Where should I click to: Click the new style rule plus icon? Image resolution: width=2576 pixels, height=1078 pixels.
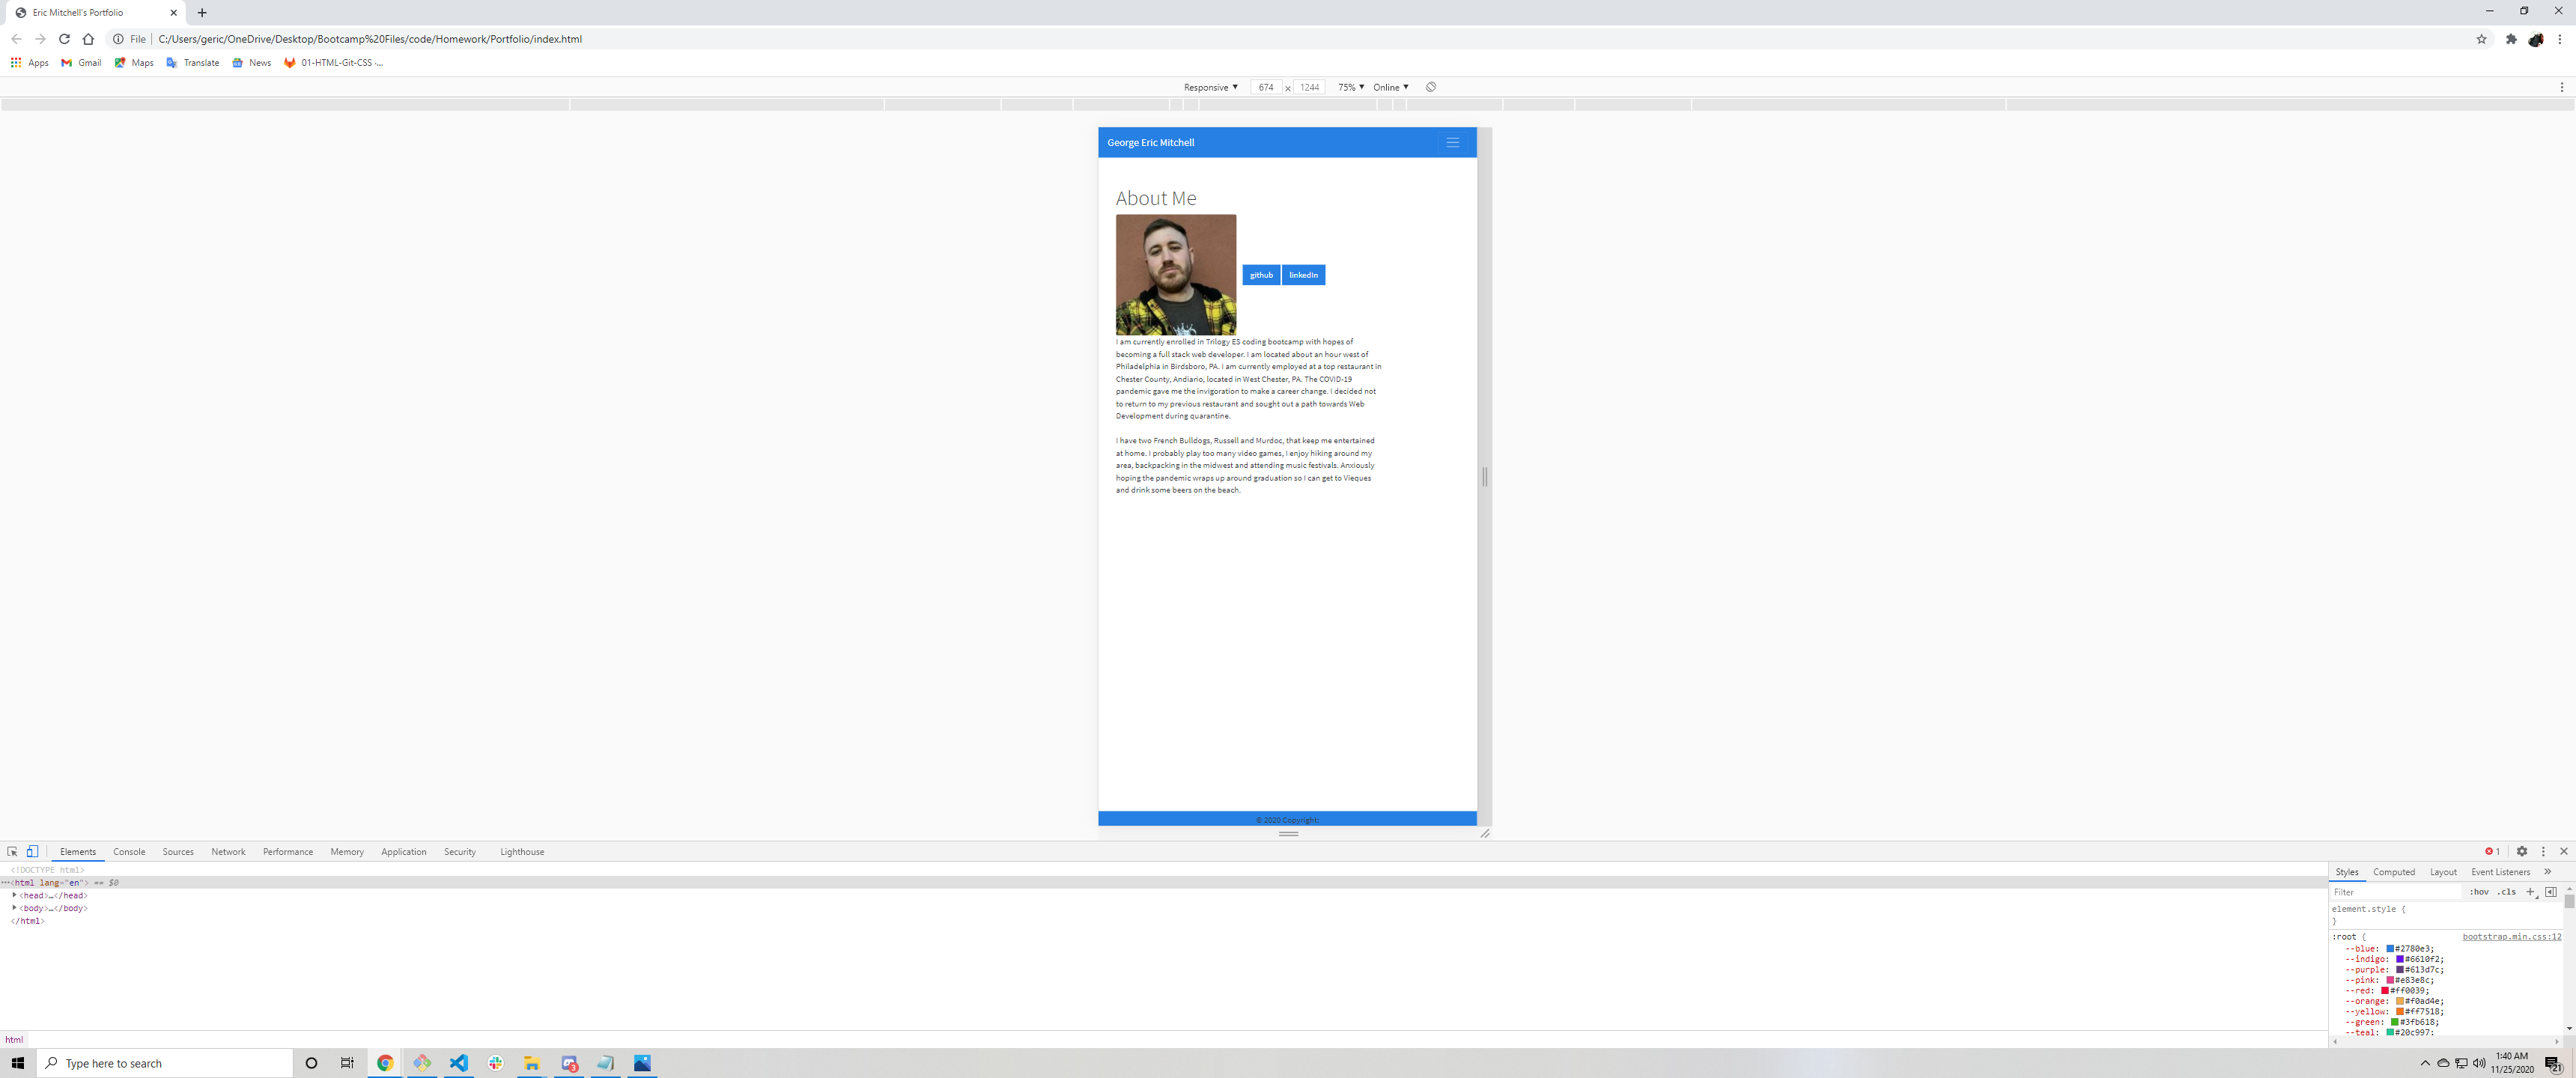coord(2530,891)
